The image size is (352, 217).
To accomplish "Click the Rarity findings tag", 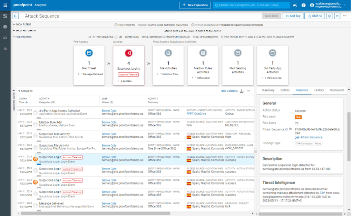I will (318, 144).
